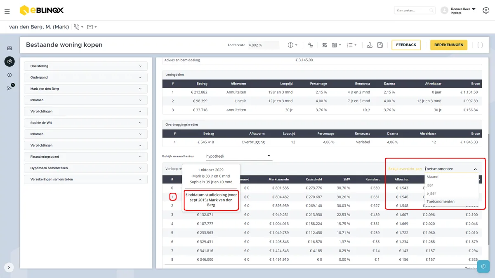Screen dimensions: 495x278
Task: Click the € 1.845,33 bruto value
Action: click(x=468, y=142)
